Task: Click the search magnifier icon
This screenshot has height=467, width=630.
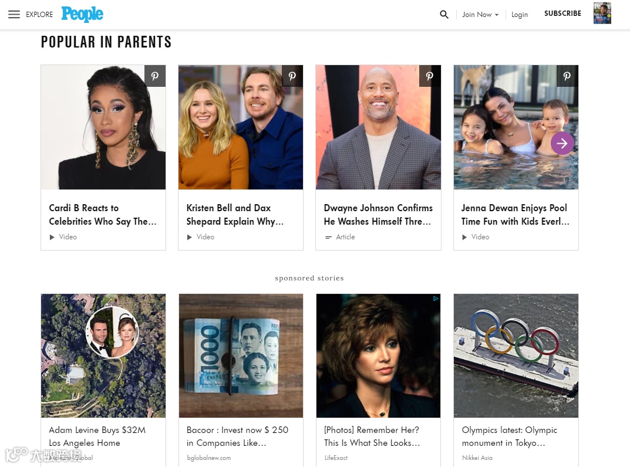Action: pos(444,15)
